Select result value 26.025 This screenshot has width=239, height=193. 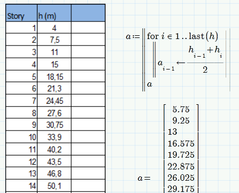(181, 178)
